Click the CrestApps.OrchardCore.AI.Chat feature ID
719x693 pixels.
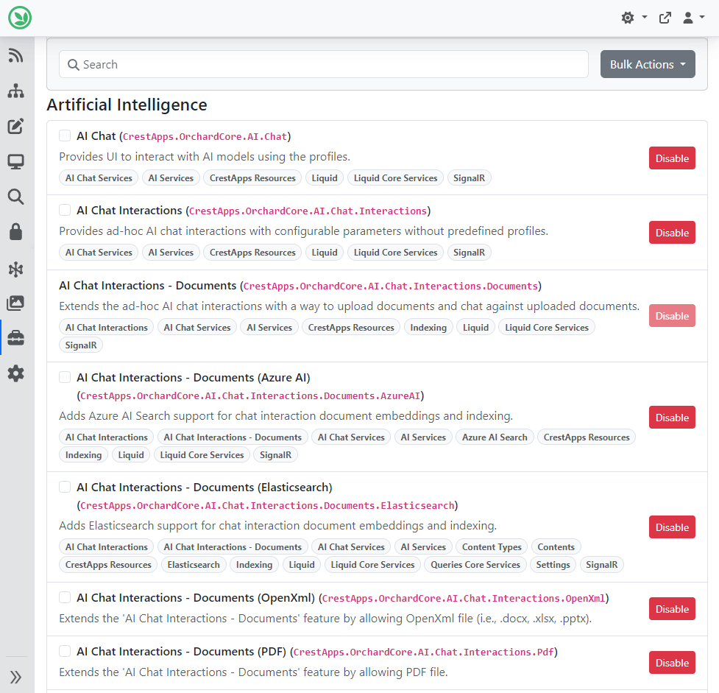[205, 137]
